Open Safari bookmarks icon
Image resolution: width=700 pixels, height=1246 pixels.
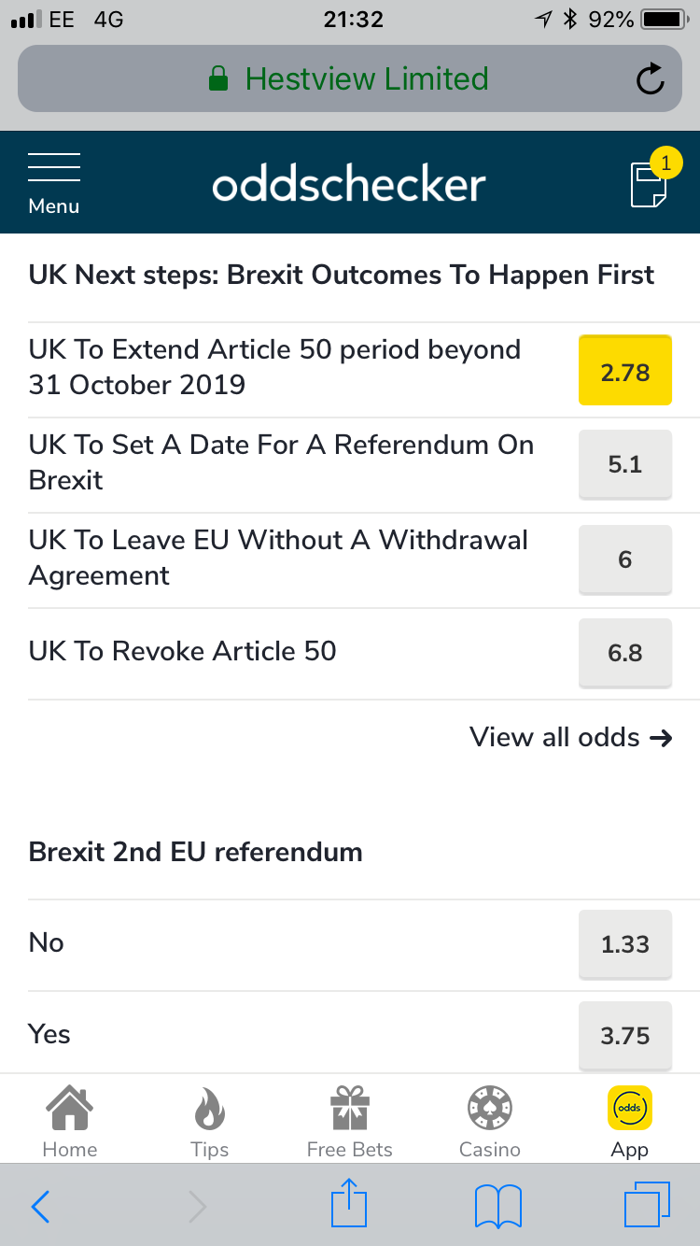point(497,1205)
